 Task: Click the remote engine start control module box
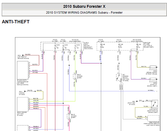point(153,118)
